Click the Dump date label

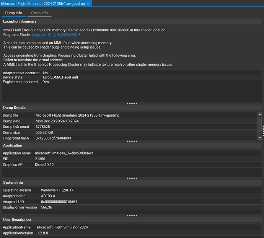tap(11, 121)
